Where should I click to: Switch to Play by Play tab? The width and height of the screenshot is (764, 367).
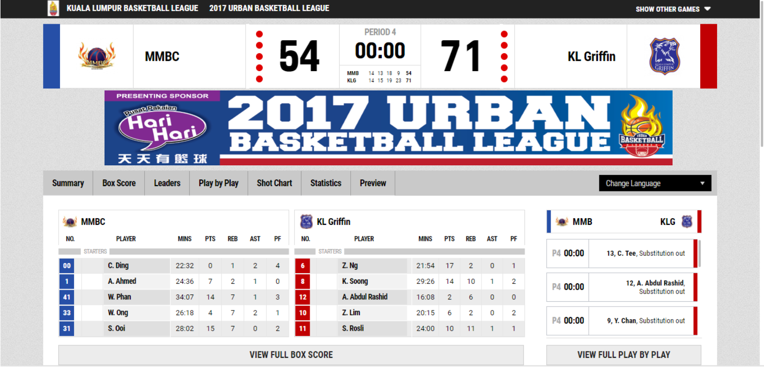pyautogui.click(x=219, y=183)
